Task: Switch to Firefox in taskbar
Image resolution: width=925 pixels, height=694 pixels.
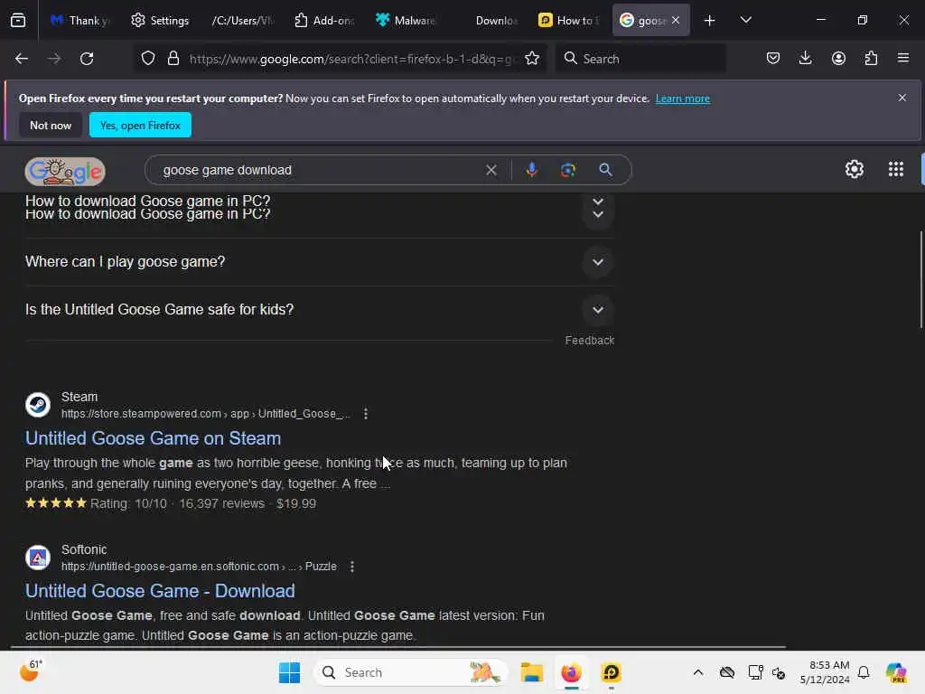Action: click(x=571, y=672)
